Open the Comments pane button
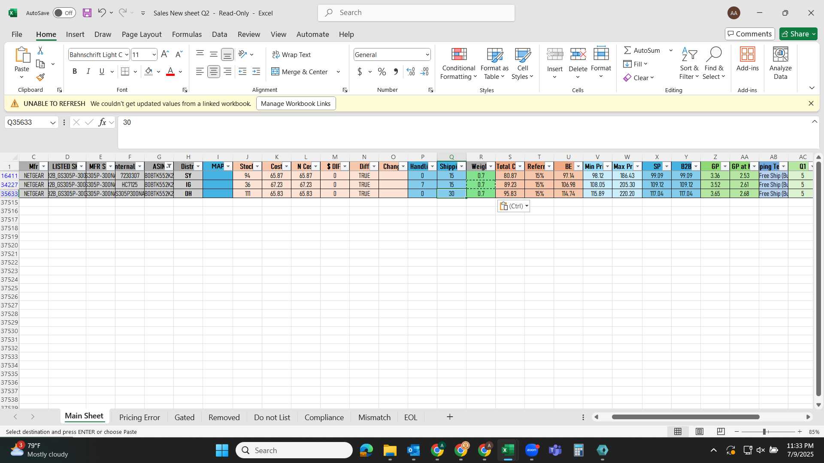Image resolution: width=824 pixels, height=463 pixels. coord(750,34)
